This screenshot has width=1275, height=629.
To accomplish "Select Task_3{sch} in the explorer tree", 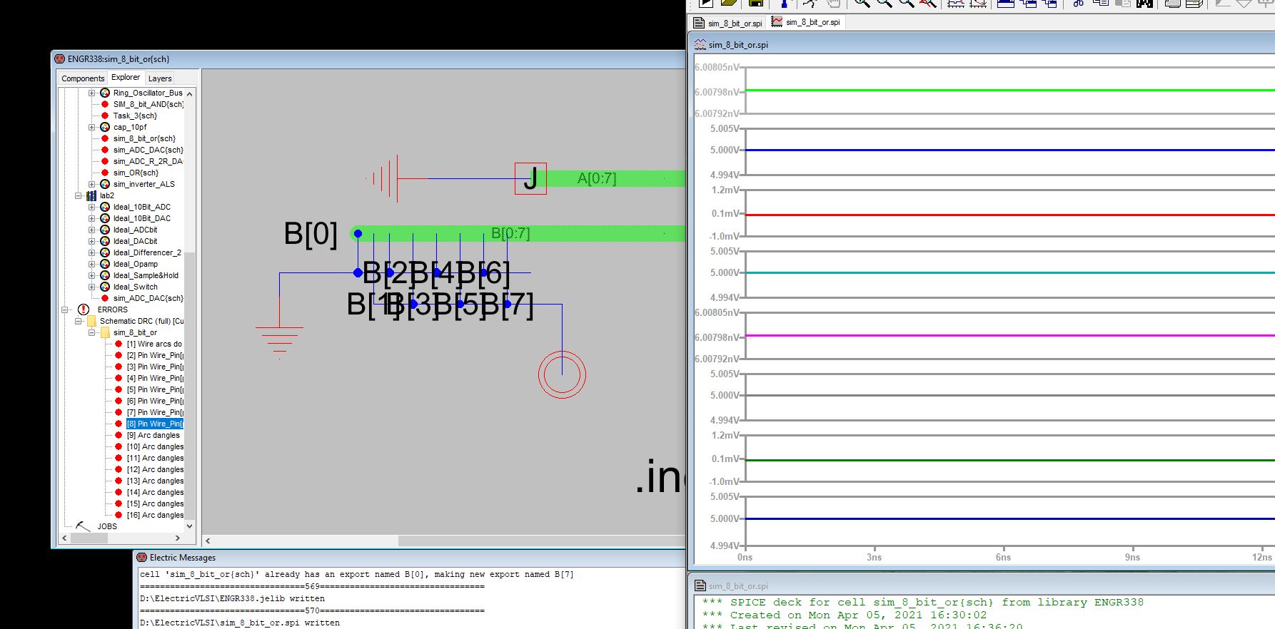I will click(135, 116).
